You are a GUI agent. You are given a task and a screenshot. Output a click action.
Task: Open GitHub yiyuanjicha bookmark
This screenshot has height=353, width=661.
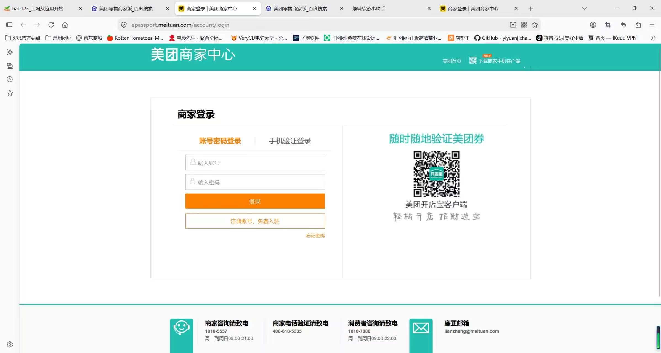pos(503,38)
